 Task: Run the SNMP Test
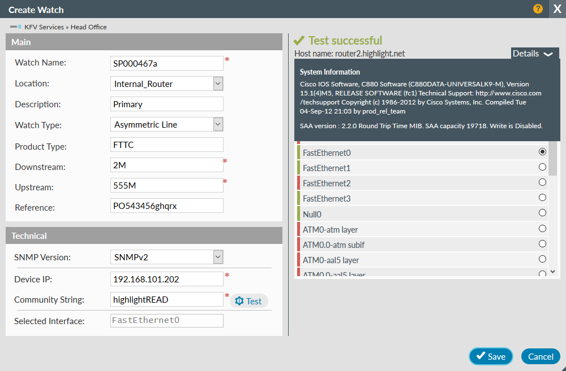coord(248,300)
